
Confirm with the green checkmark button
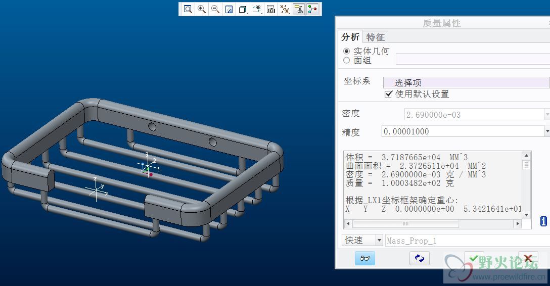tap(474, 258)
